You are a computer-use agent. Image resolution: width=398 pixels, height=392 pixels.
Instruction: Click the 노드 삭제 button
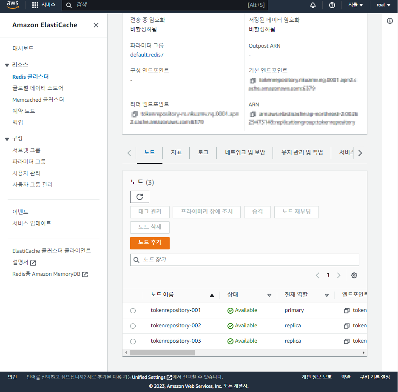pyautogui.click(x=150, y=227)
